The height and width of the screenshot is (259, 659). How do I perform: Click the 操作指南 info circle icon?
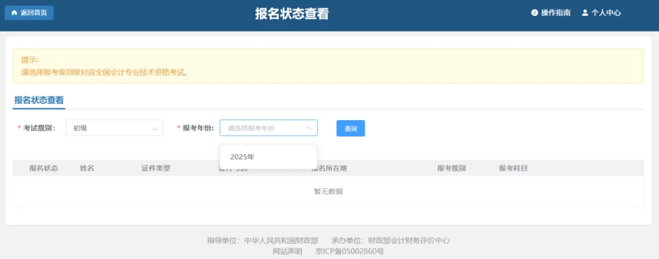coord(535,13)
